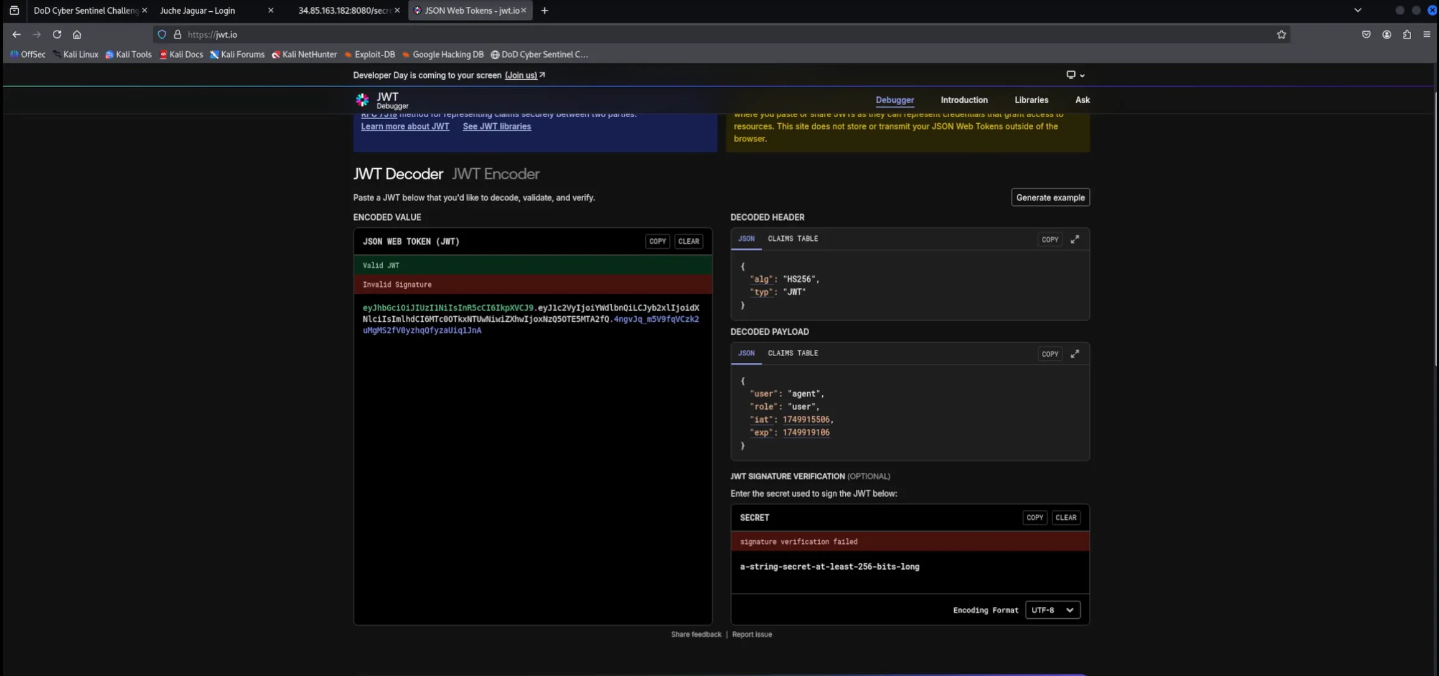Image resolution: width=1439 pixels, height=676 pixels.
Task: Open Firefox hamburger application menu
Action: coord(1427,35)
